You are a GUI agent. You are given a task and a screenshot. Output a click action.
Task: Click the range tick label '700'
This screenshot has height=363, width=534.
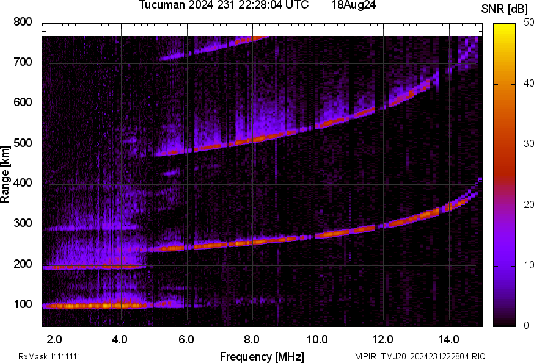click(23, 62)
